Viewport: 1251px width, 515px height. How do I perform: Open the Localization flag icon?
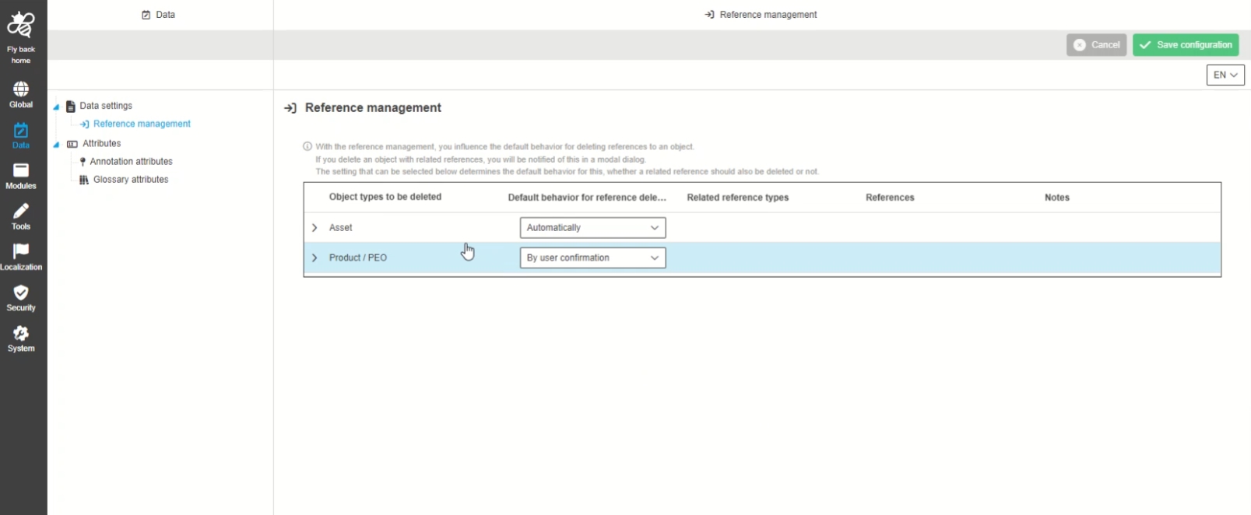coord(21,252)
